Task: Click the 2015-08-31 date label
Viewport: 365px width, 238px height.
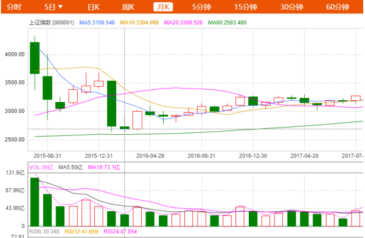Action: (x=47, y=155)
